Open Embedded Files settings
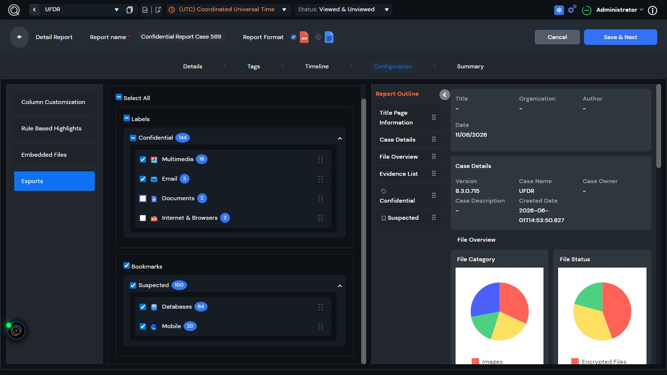 [x=54, y=155]
